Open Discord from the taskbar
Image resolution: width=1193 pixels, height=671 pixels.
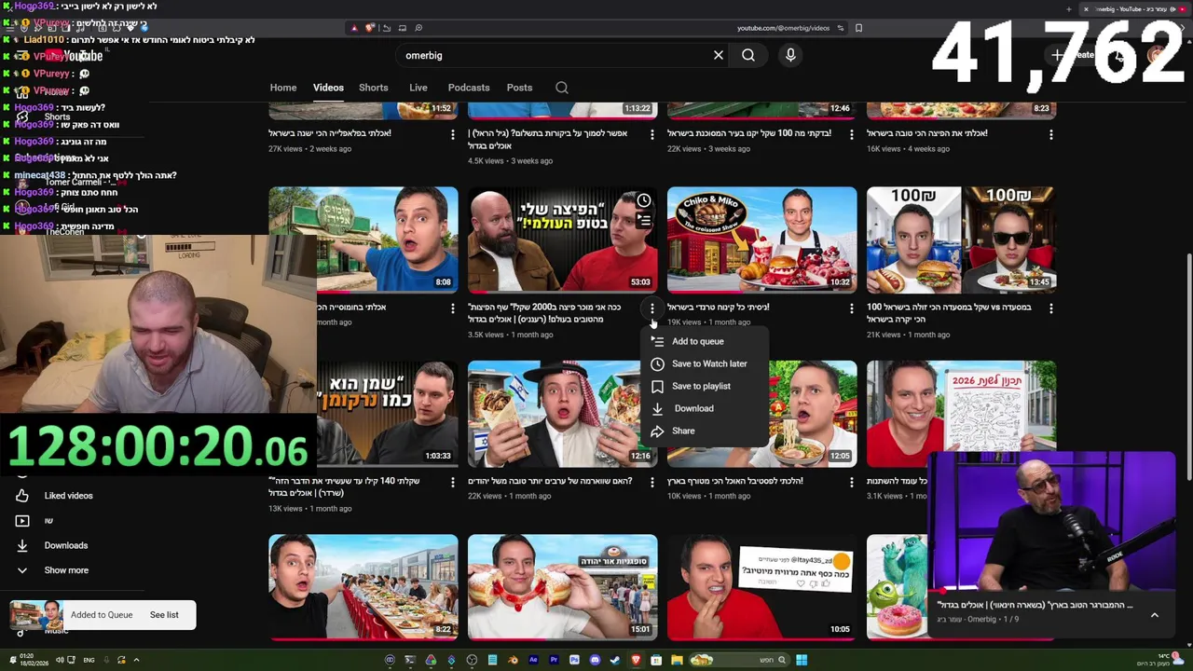tap(595, 660)
